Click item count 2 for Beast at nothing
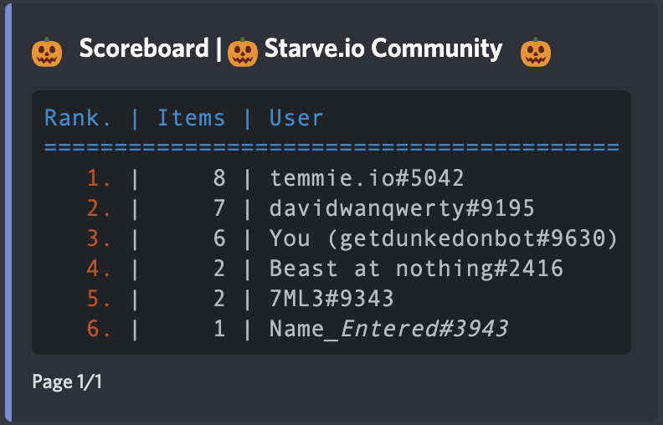The height and width of the screenshot is (425, 663). pos(219,269)
